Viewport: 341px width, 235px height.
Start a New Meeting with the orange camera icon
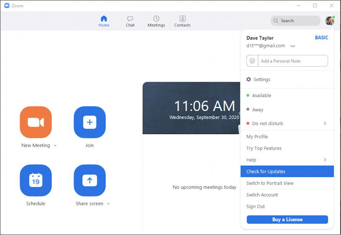click(36, 122)
